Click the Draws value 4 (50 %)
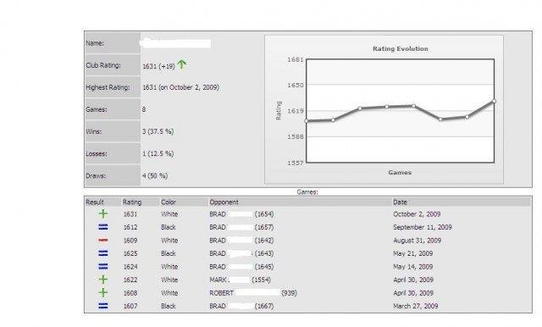The height and width of the screenshot is (327, 542). pos(155,175)
